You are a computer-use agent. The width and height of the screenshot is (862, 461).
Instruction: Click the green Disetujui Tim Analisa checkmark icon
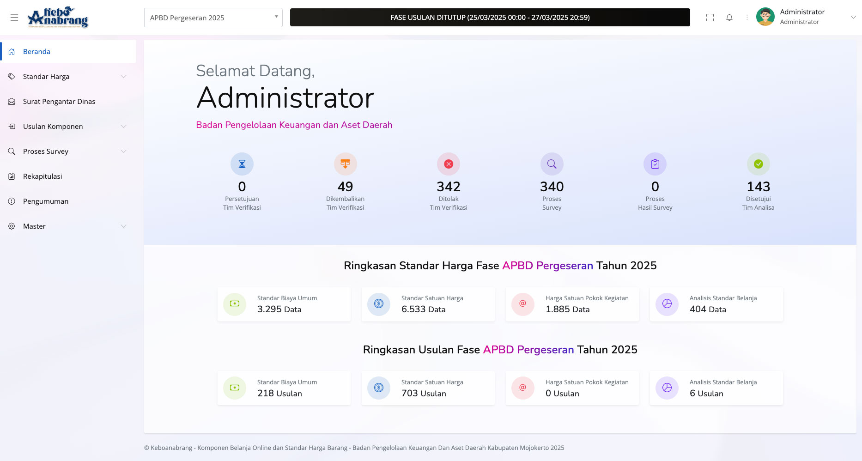tap(759, 164)
